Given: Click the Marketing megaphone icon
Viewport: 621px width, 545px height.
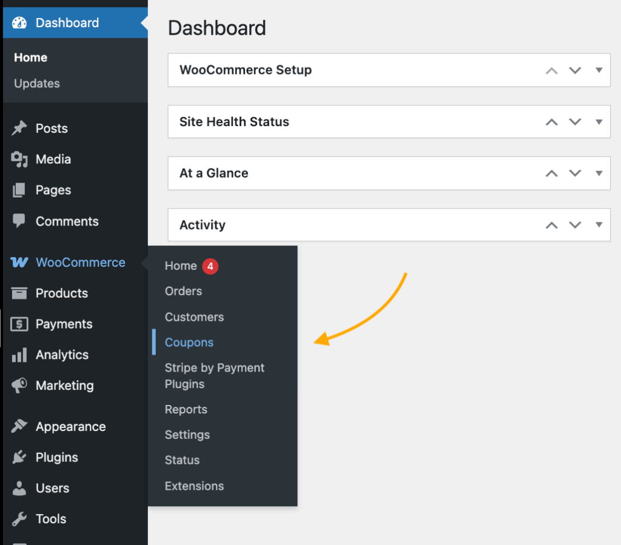Looking at the screenshot, I should (19, 386).
